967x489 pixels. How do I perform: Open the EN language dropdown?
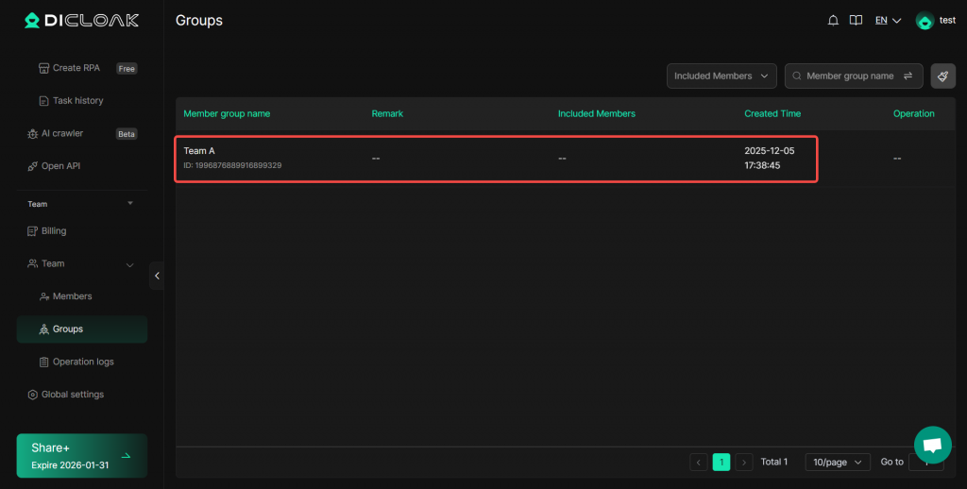click(x=888, y=21)
